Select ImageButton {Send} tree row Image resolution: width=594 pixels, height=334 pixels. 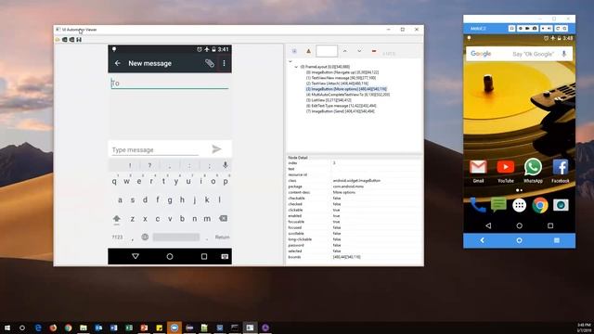pos(341,111)
